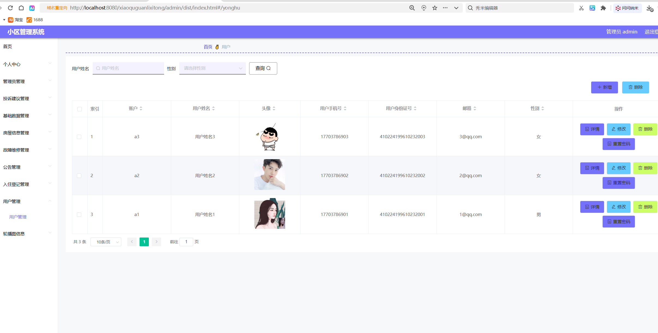Click 重置密码 for user a2
The width and height of the screenshot is (658, 333).
click(618, 183)
